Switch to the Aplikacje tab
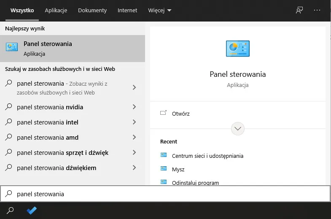The height and width of the screenshot is (219, 331). pos(56,10)
